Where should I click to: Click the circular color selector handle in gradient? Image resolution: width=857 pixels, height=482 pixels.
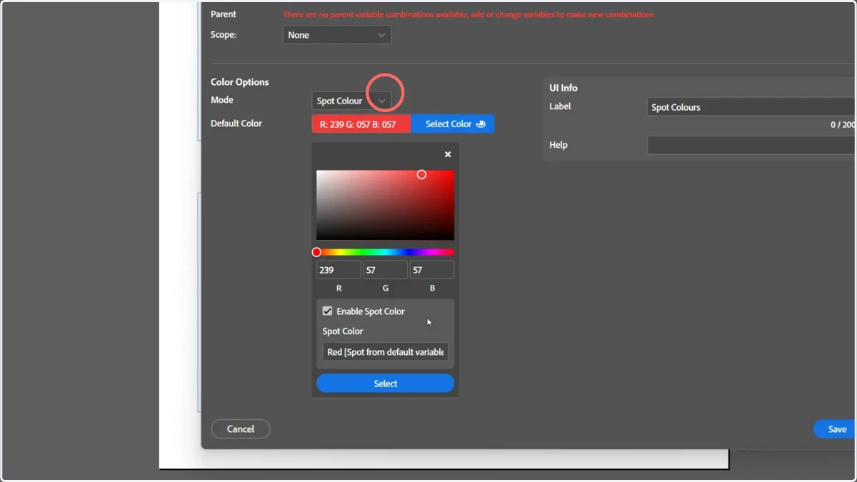click(421, 174)
